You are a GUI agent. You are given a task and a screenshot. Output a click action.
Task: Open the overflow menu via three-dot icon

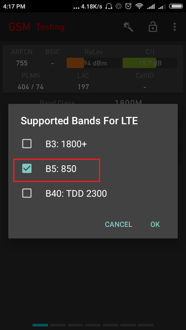[174, 27]
